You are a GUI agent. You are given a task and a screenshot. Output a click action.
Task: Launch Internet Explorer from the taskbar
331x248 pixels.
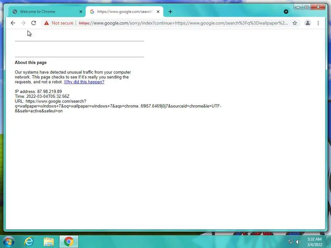click(29, 242)
